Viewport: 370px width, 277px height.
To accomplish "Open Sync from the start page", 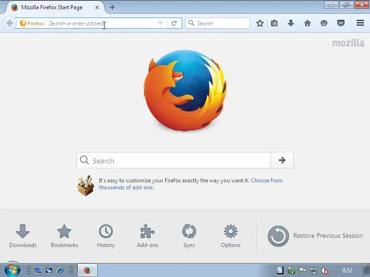I will [189, 236].
